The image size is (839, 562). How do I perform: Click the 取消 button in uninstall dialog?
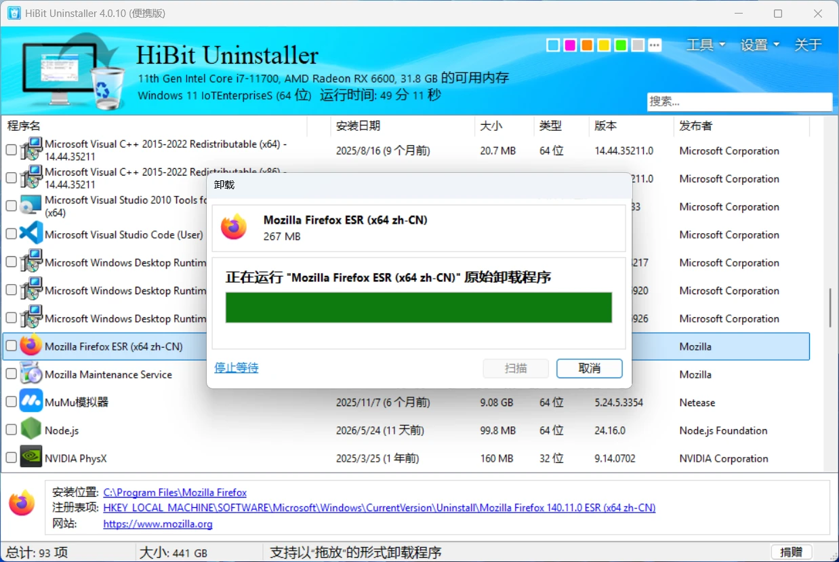[590, 368]
